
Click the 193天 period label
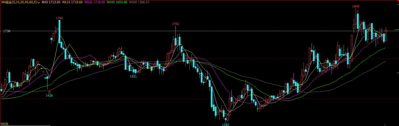[x=5, y=124]
